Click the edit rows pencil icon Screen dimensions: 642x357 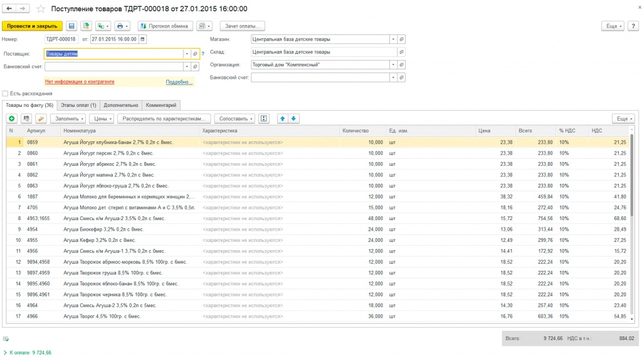point(41,118)
